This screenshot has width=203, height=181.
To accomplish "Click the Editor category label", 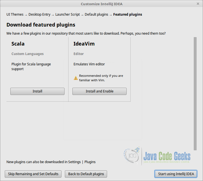I will pyautogui.click(x=79, y=54).
